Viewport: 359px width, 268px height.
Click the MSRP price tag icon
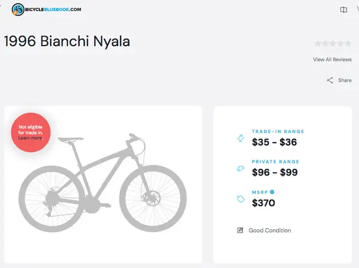tap(241, 199)
